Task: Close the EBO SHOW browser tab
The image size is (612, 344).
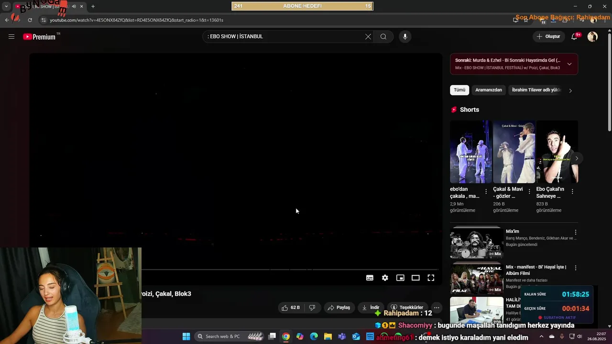Action: [81, 7]
